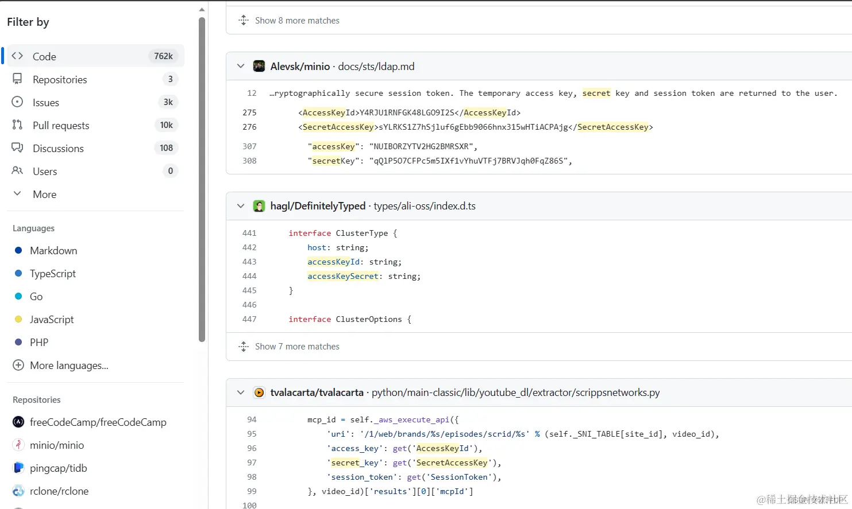
Task: Click the Filter by heading
Action: click(28, 22)
